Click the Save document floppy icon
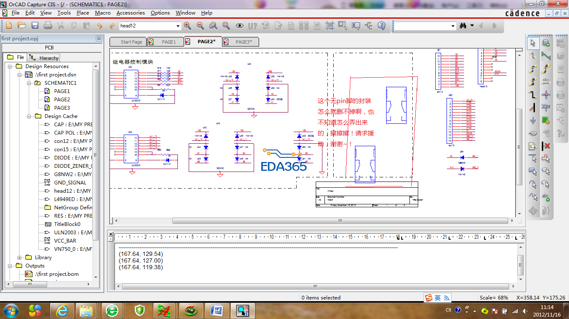Viewport: 569px width, 319px height. (35, 26)
